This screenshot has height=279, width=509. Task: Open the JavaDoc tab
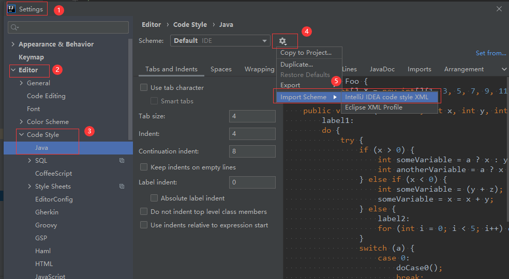click(x=382, y=69)
